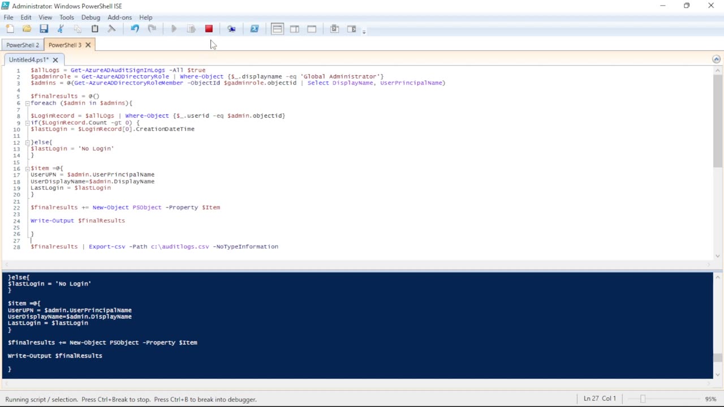Image resolution: width=724 pixels, height=407 pixels.
Task: Click CreationDateTime on line 10
Action: pyautogui.click(x=165, y=129)
